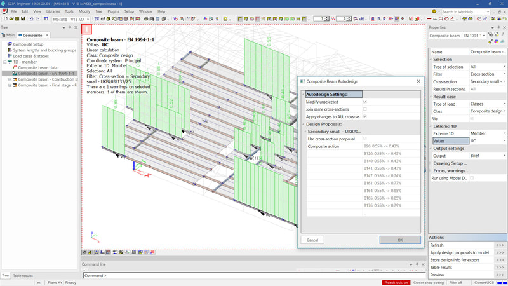This screenshot has height=286, width=508.
Task: Pin the Command line panel
Action: click(417, 264)
